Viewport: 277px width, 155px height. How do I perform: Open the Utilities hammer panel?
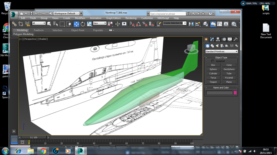(235, 39)
